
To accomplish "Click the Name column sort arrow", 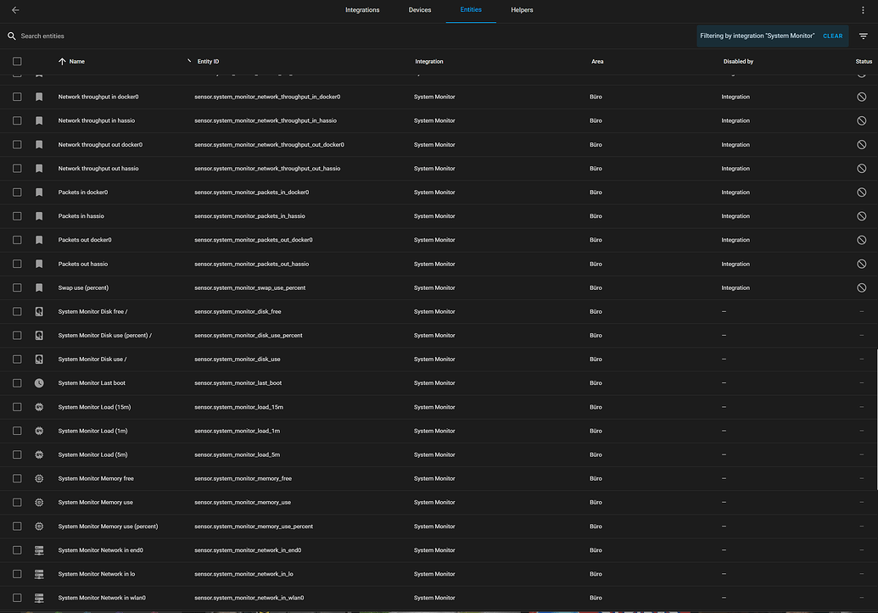I will click(61, 61).
